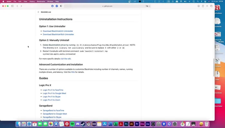The image size is (225, 128).
Task: Click the round blue extension icon beside 1Password
Action: 57,6
